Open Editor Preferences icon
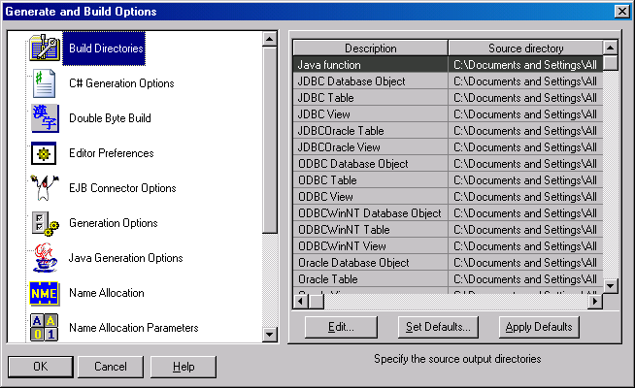 (x=45, y=152)
